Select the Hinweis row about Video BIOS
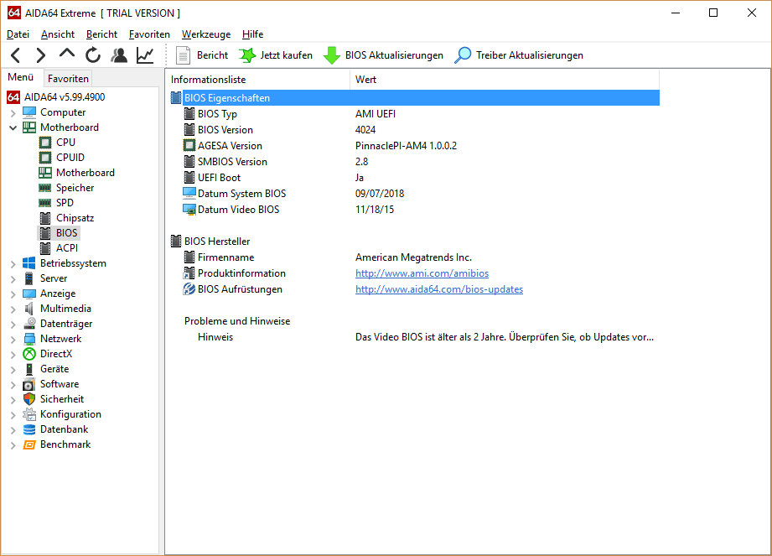This screenshot has width=772, height=556. tap(414, 337)
